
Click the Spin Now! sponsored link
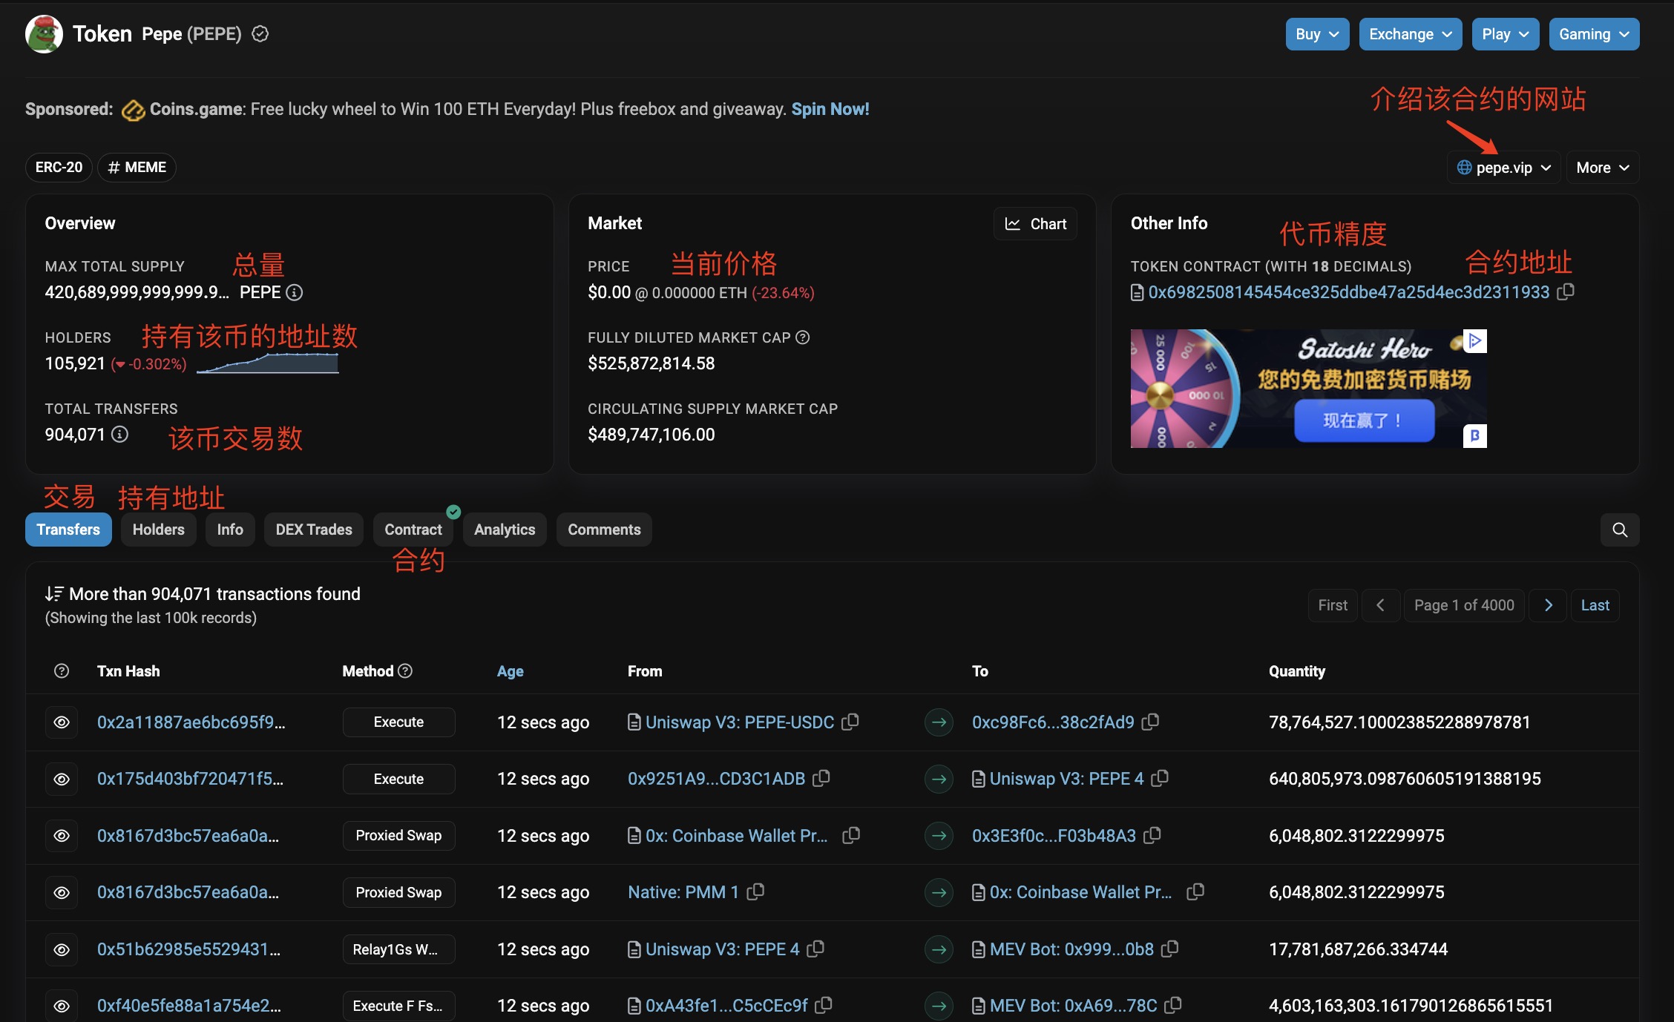click(830, 109)
